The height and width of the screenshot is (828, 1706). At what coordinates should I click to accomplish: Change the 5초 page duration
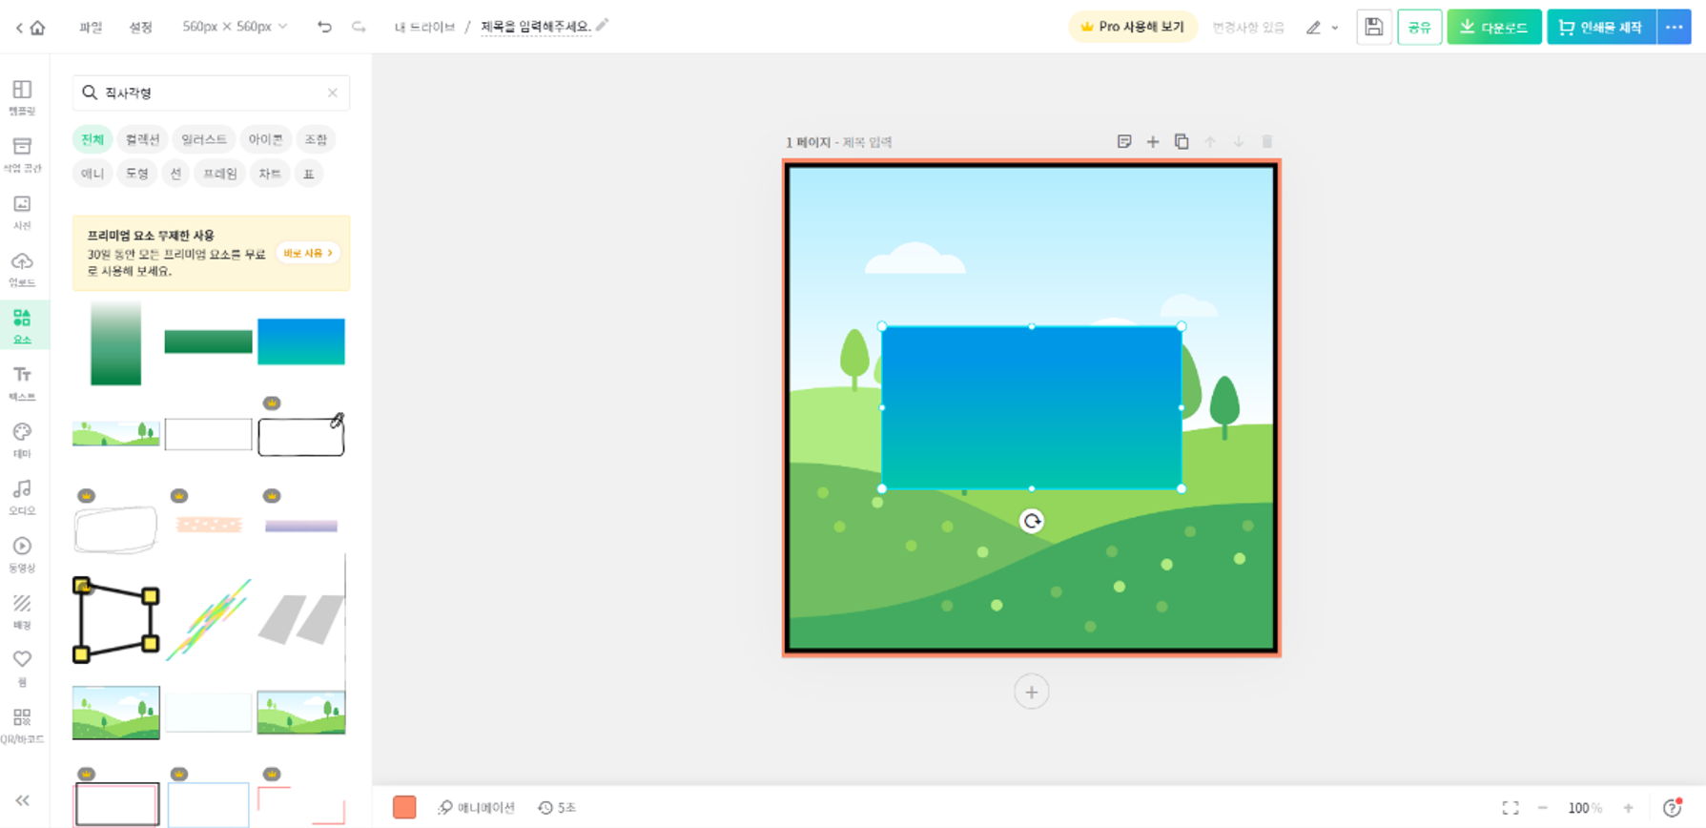point(557,808)
